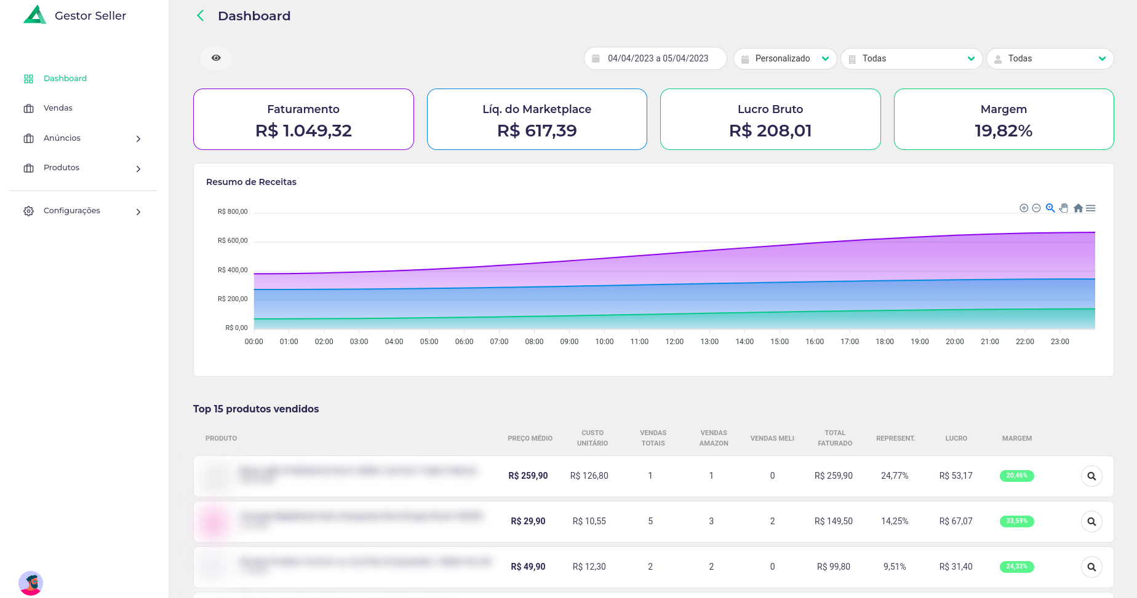Image resolution: width=1137 pixels, height=598 pixels.
Task: Select the chart selection zoom magnifier tool
Action: [1050, 208]
